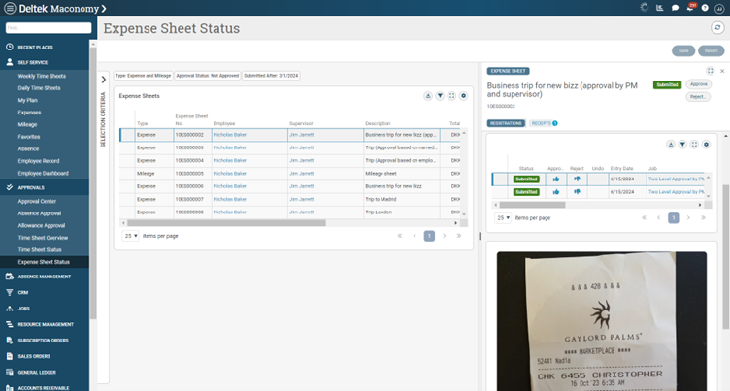Open the settings gear in Expense Sheets panel
This screenshot has height=391, width=730.
pyautogui.click(x=463, y=96)
